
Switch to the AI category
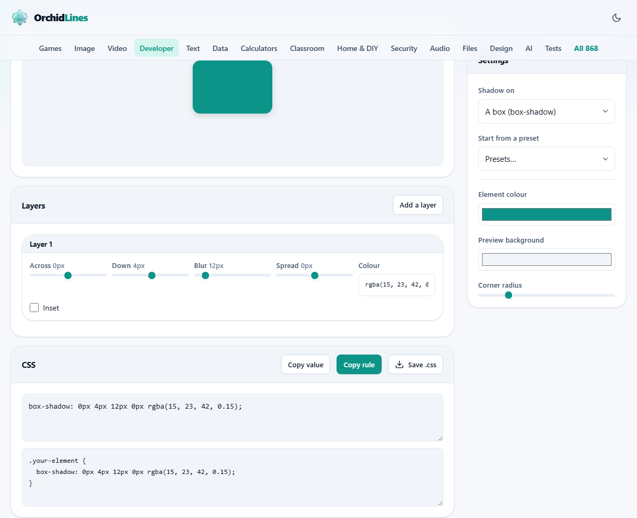pos(529,48)
